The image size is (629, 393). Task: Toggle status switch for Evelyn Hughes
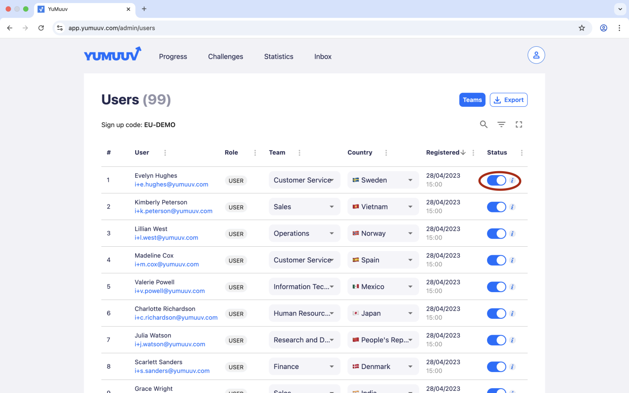[496, 180]
